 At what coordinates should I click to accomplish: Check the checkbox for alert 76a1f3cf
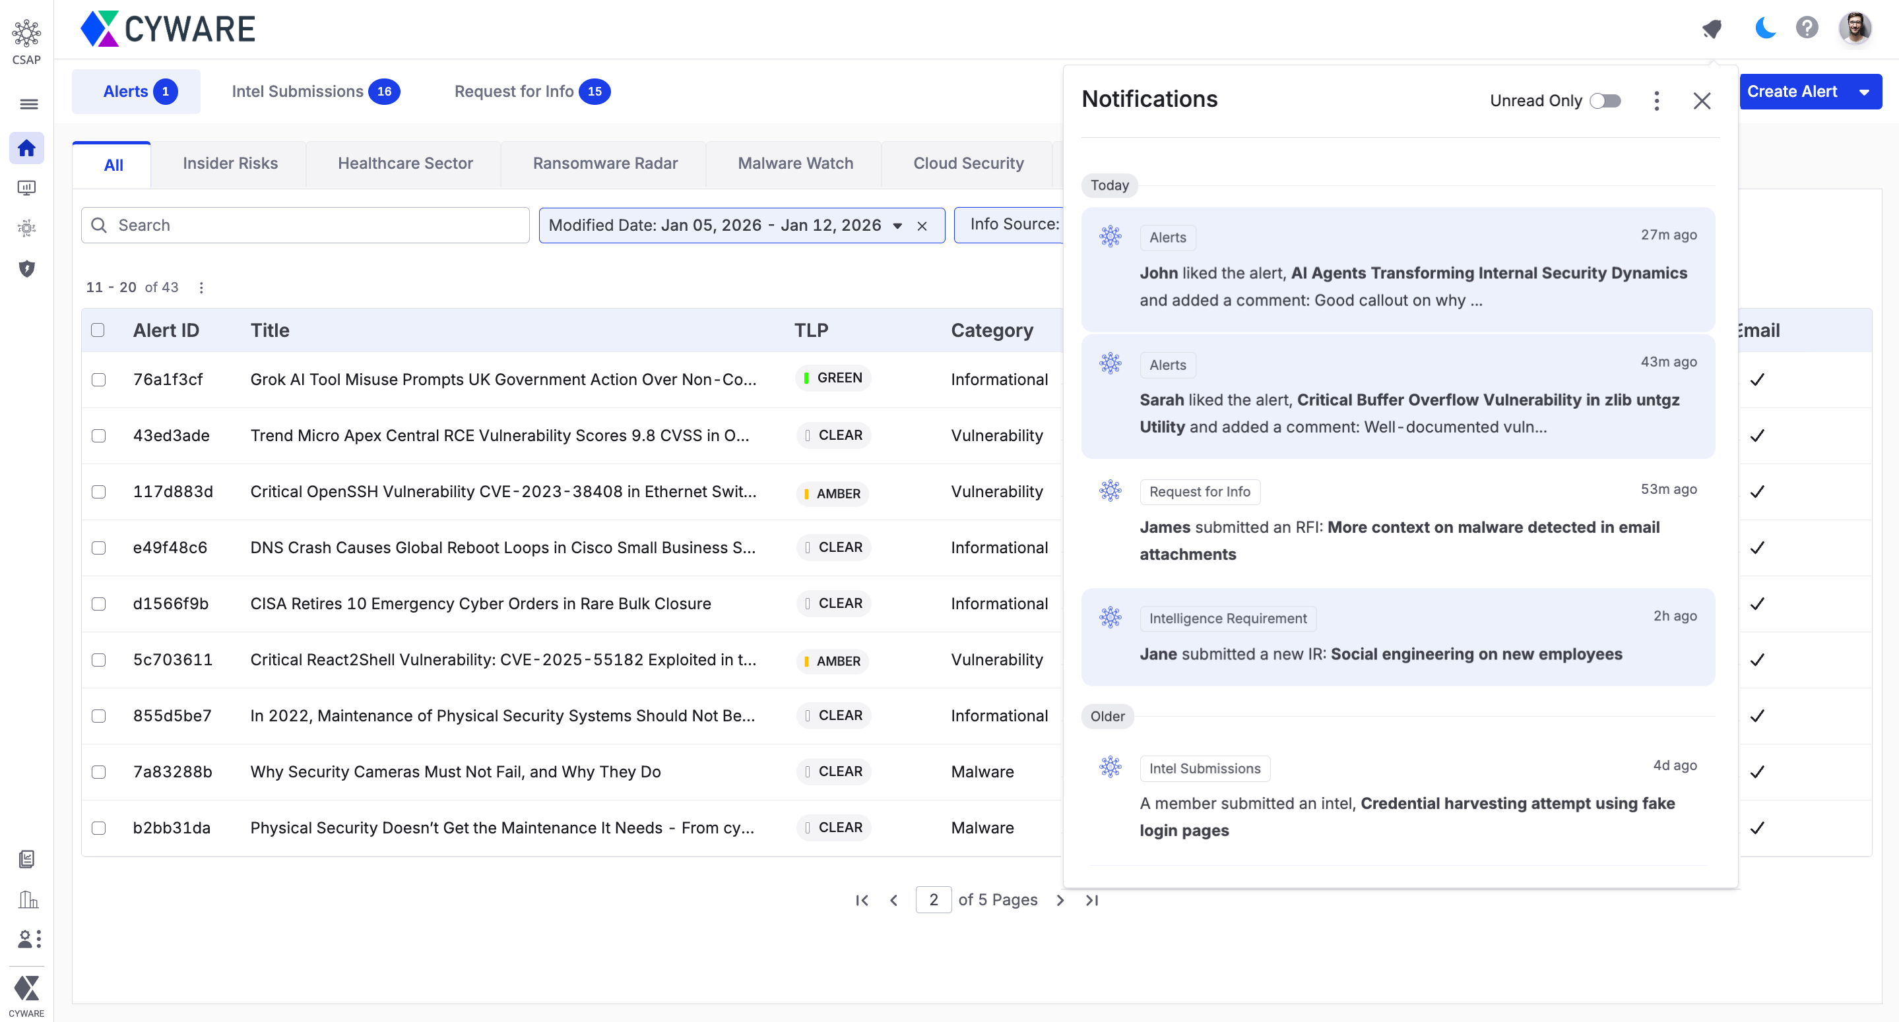(x=99, y=380)
